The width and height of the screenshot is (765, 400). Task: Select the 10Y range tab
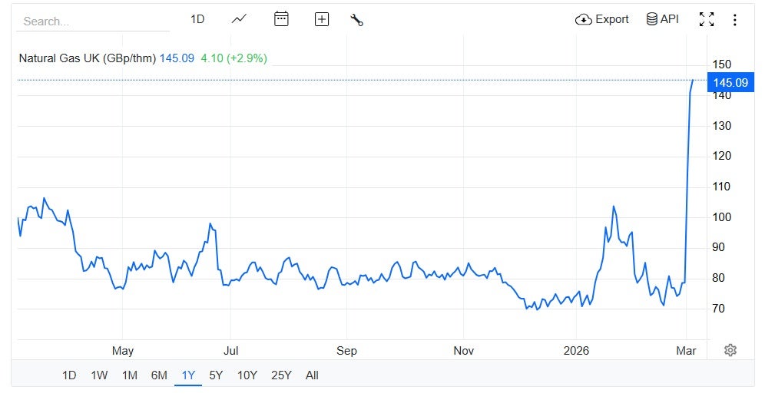pyautogui.click(x=247, y=375)
